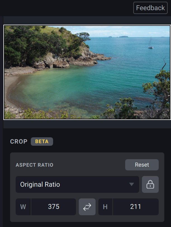This screenshot has height=227, width=171.
Task: Click the dropdown arrow beside Original Ratio
Action: (x=132, y=184)
